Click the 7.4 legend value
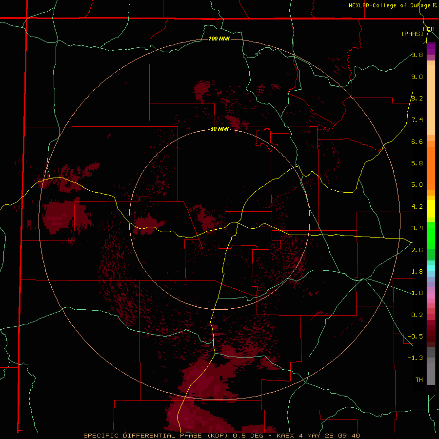This screenshot has width=439, height=439. [417, 120]
